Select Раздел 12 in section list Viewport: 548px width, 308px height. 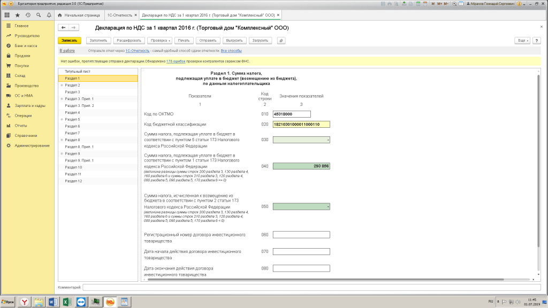(x=98, y=181)
